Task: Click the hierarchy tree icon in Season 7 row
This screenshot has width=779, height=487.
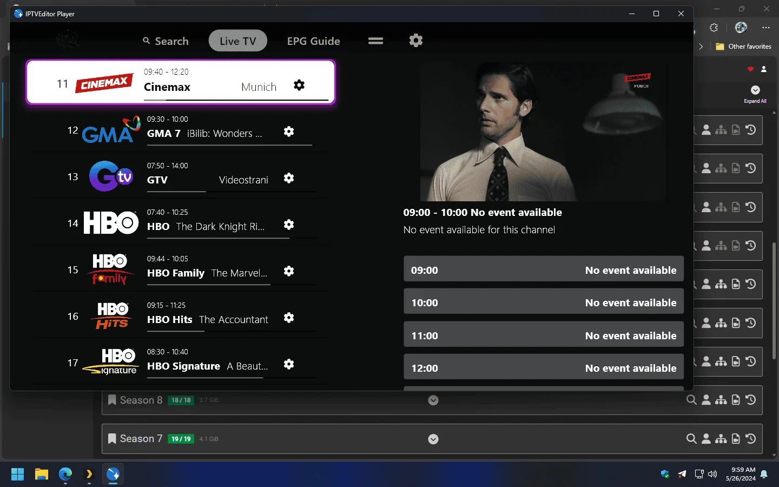Action: click(721, 439)
